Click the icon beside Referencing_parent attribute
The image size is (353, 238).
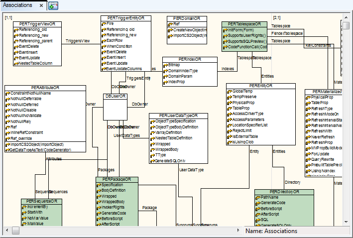(16, 40)
